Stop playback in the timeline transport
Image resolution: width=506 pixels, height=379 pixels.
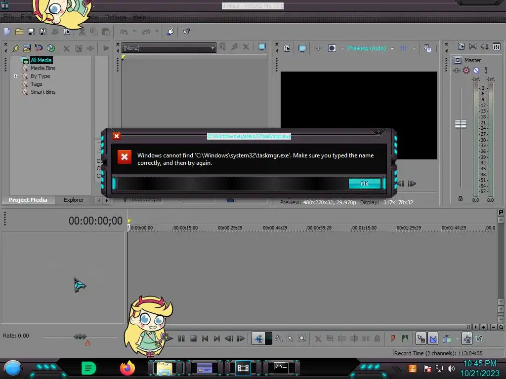193,339
